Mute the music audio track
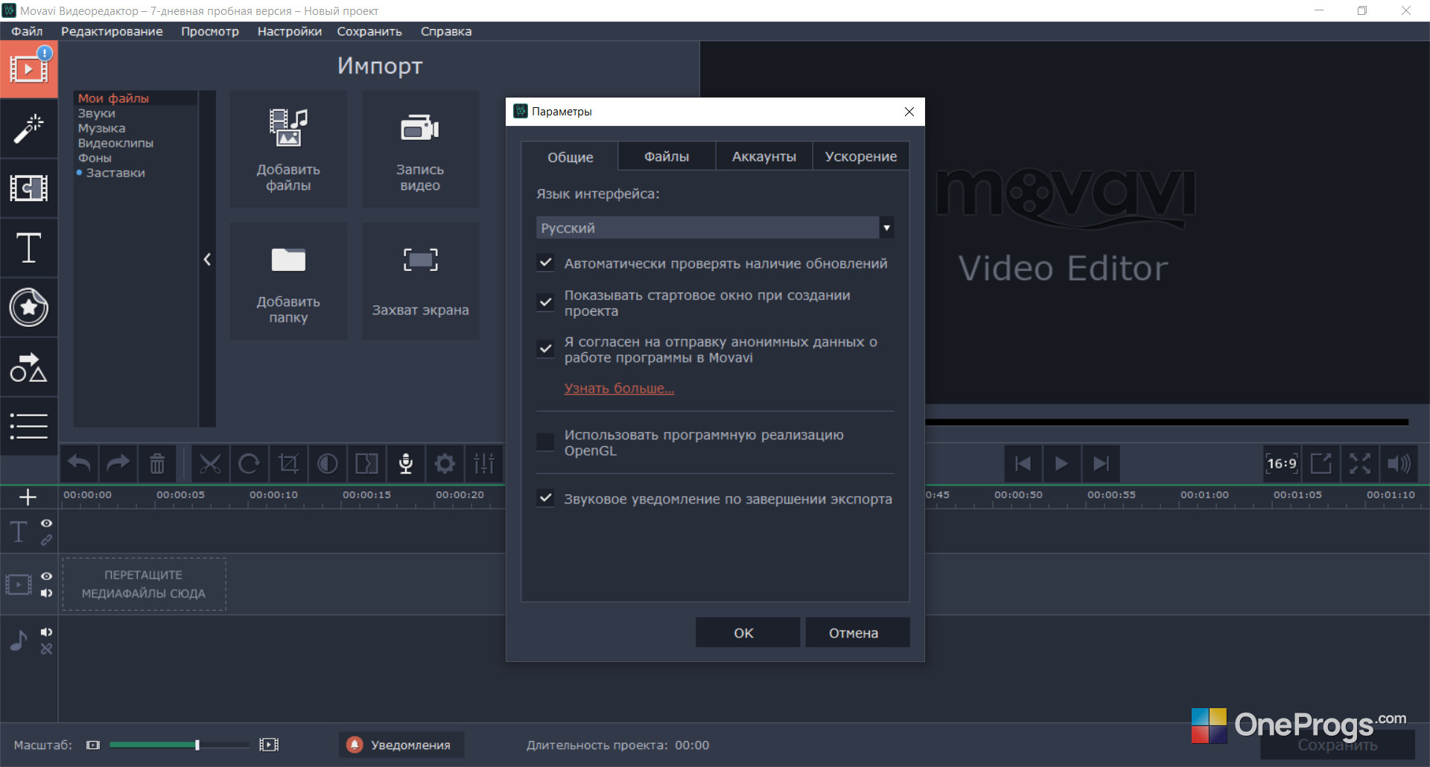This screenshot has width=1430, height=767. coord(47,632)
